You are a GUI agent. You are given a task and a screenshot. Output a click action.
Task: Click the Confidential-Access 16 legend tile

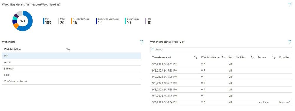click(x=80, y=21)
